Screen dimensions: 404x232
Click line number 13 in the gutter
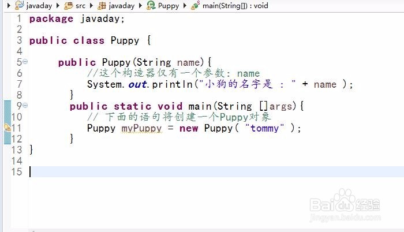pos(17,150)
